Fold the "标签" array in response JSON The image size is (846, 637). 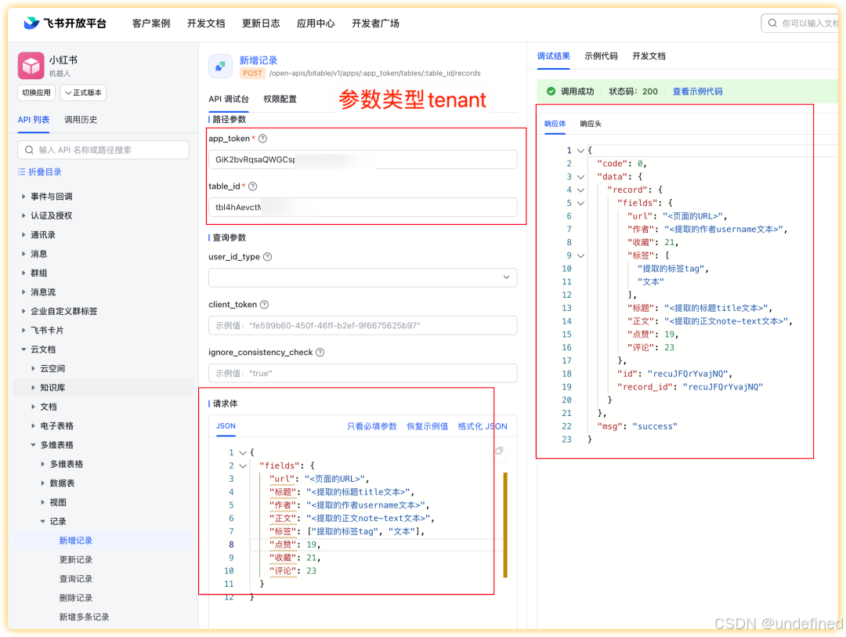tap(580, 255)
